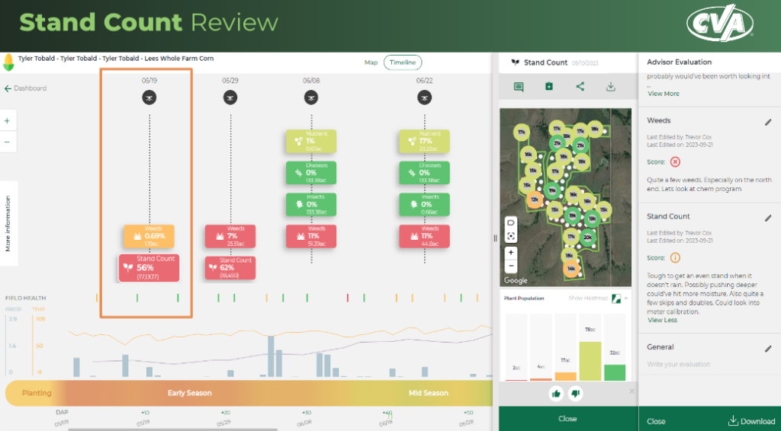Edit the General evaluation with pencil icon
This screenshot has width=781, height=431.
click(x=768, y=348)
